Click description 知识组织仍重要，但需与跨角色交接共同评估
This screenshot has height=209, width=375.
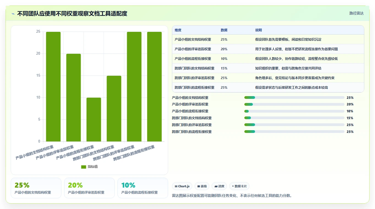pos(288,68)
